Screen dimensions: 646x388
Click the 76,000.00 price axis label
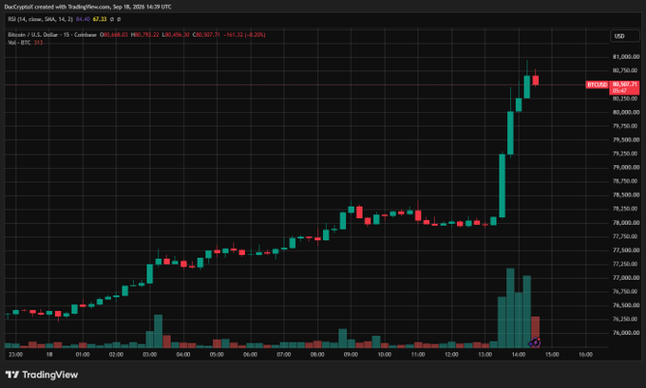[x=626, y=333]
